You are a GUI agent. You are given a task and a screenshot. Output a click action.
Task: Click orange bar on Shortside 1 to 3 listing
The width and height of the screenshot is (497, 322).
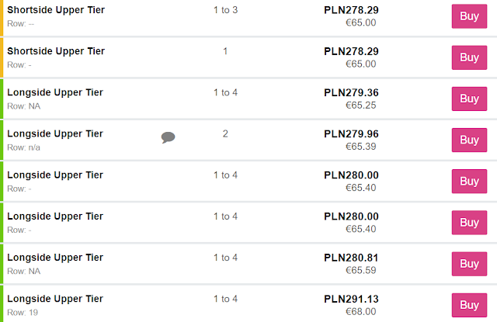click(x=2, y=17)
